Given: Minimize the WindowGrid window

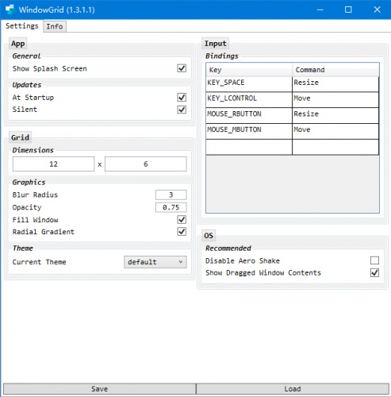Looking at the screenshot, I should (320, 10).
